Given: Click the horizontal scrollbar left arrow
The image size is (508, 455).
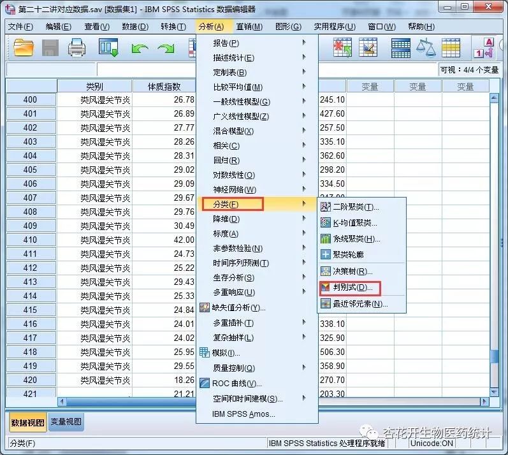Looking at the screenshot, I should pyautogui.click(x=62, y=402).
